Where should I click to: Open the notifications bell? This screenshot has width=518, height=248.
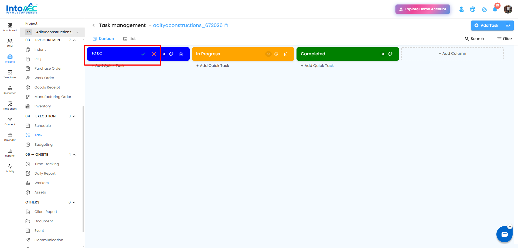(495, 9)
